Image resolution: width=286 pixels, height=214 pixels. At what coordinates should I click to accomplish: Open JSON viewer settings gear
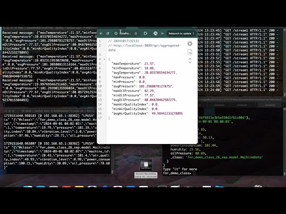pos(190,44)
